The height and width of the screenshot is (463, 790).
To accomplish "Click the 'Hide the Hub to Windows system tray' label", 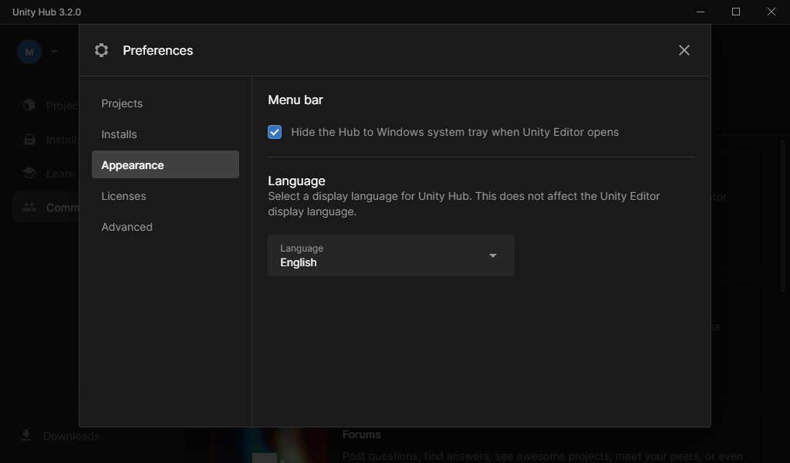I will coord(454,132).
